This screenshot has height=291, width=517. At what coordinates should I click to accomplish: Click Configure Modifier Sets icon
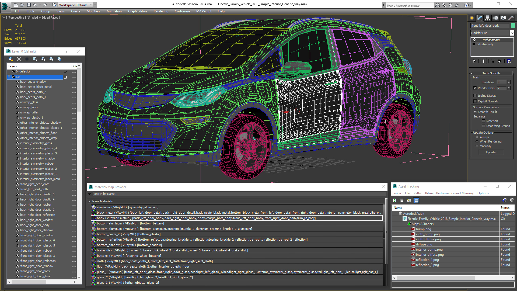pyautogui.click(x=509, y=61)
